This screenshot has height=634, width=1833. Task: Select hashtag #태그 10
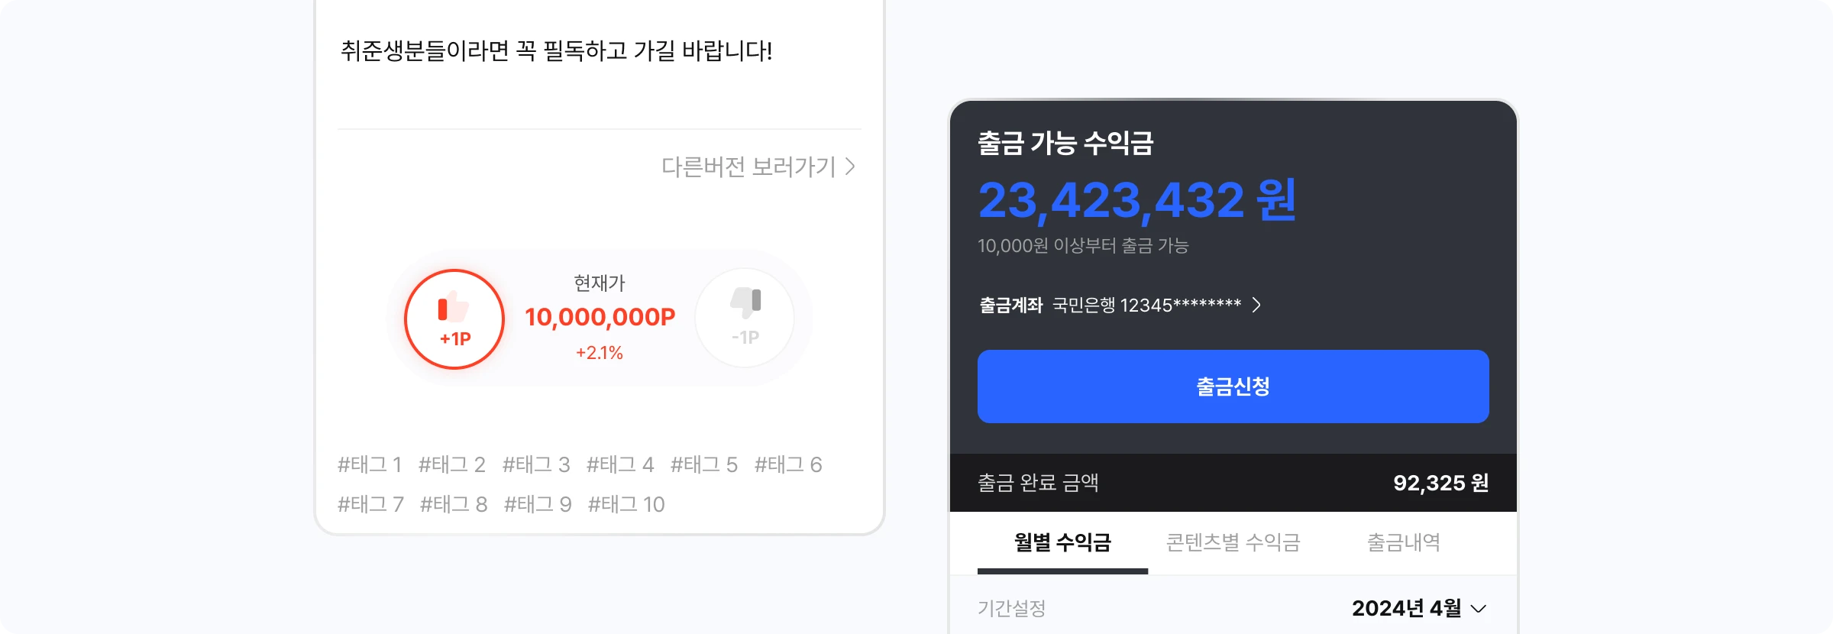coord(626,504)
